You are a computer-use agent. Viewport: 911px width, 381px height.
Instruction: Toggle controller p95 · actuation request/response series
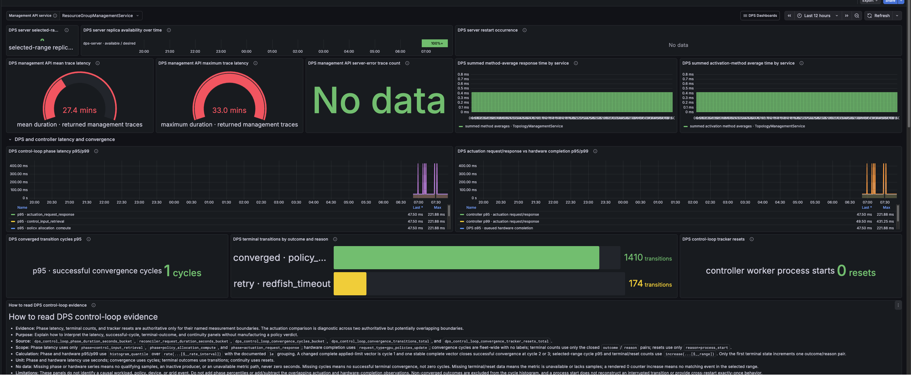pos(502,215)
